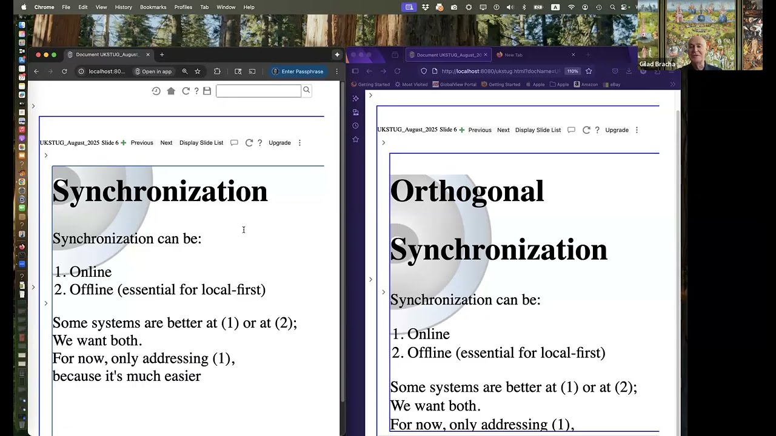This screenshot has width=776, height=436.
Task: Click the magnifier search button beside search field
Action: (x=306, y=90)
